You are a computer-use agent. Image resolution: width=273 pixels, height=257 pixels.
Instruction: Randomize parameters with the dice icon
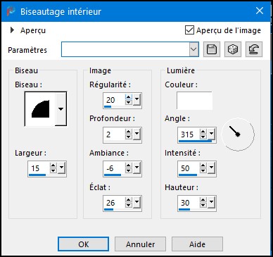(233, 49)
